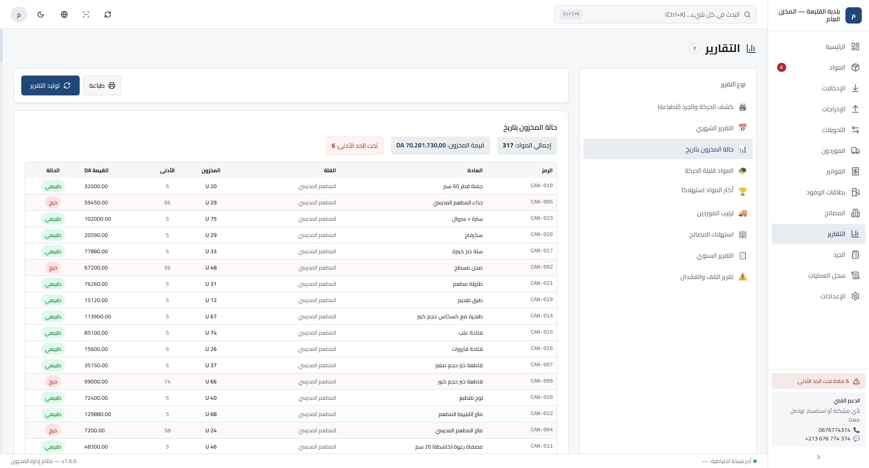
Task: Click the المخزون column header
Action: coord(211,170)
